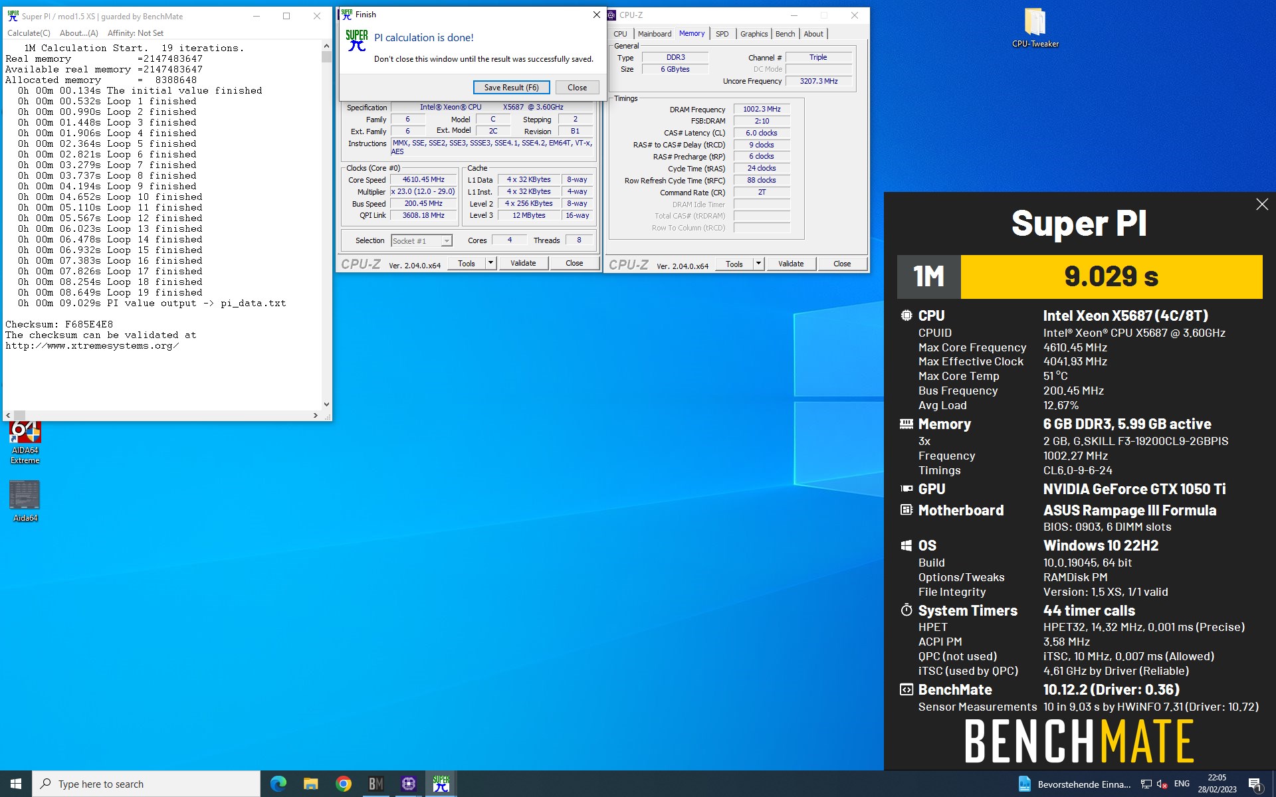This screenshot has height=797, width=1276.
Task: Click the DRAM Frequency 1002.3 MHz value
Action: 762,109
